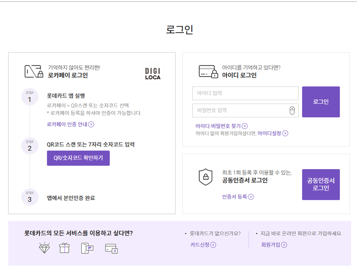Click the virtual keyboard mouse icon in password field
The image size is (357, 269).
click(292, 111)
